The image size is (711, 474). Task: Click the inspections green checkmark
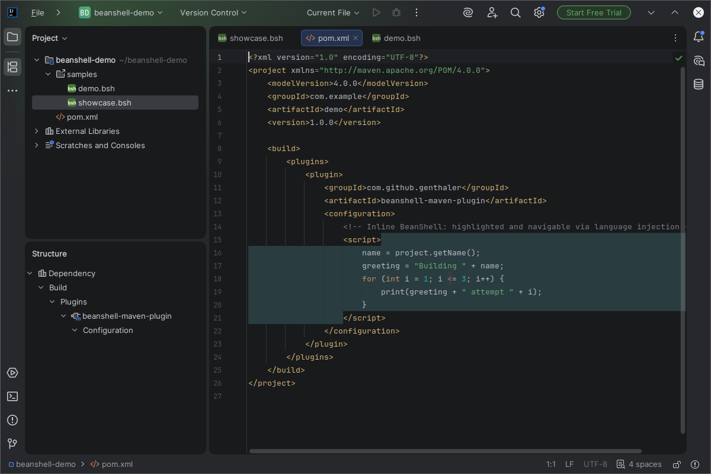coord(678,58)
